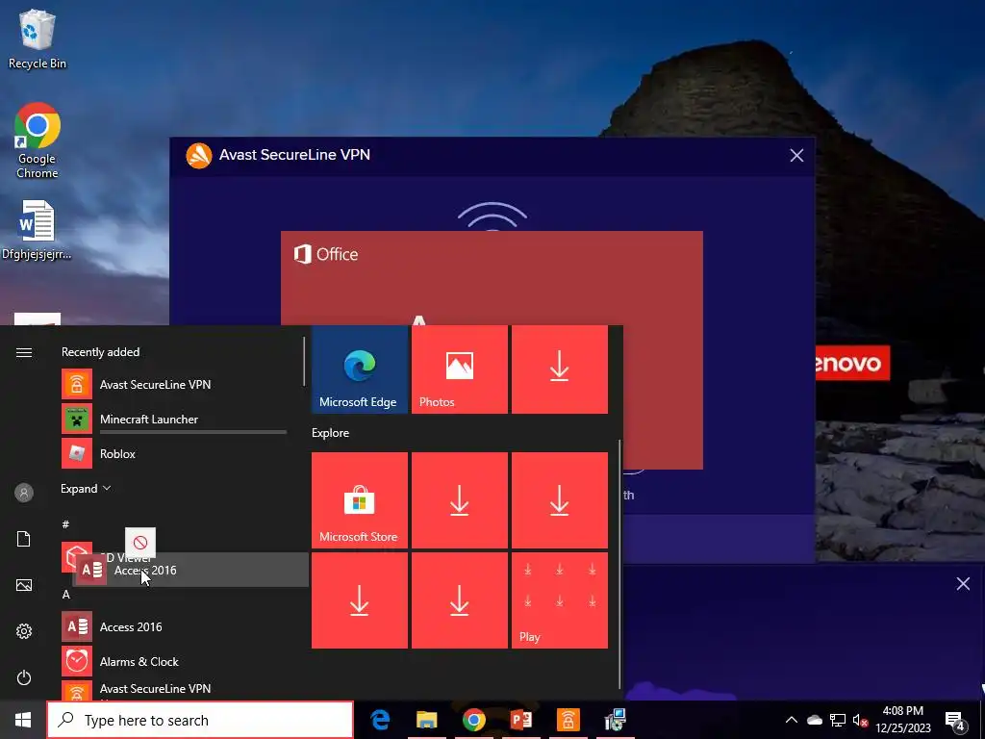Screen dimensions: 985x739
Task: Open the Action Center notifications icon
Action: 955,721
